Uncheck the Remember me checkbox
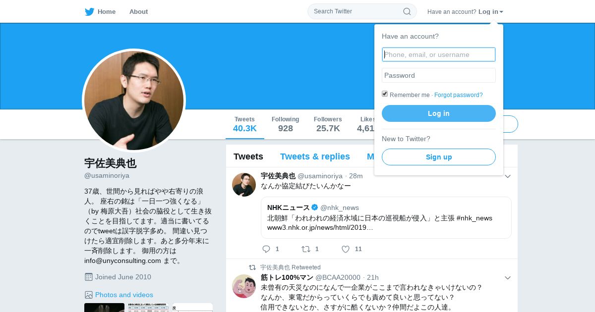The width and height of the screenshot is (595, 312). [385, 94]
